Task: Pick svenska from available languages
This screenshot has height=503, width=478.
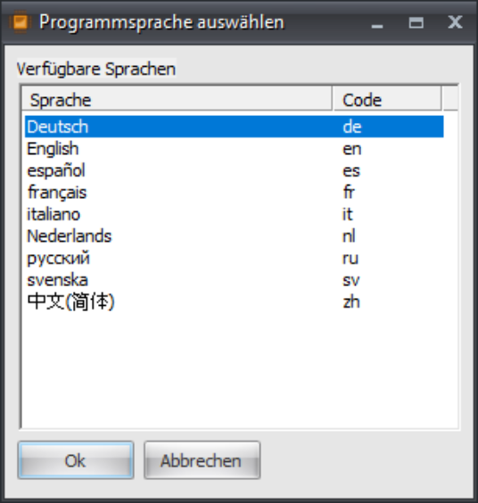Action: (x=235, y=280)
